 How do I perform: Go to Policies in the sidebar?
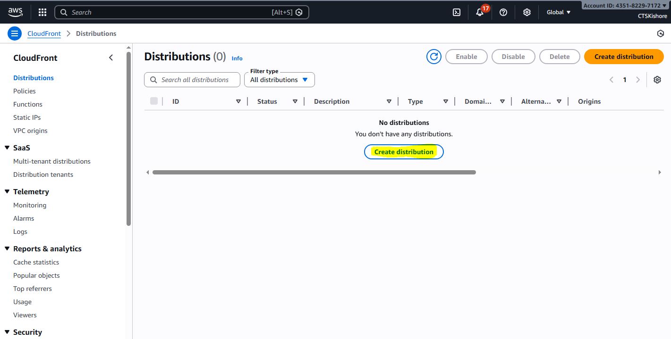coord(25,91)
